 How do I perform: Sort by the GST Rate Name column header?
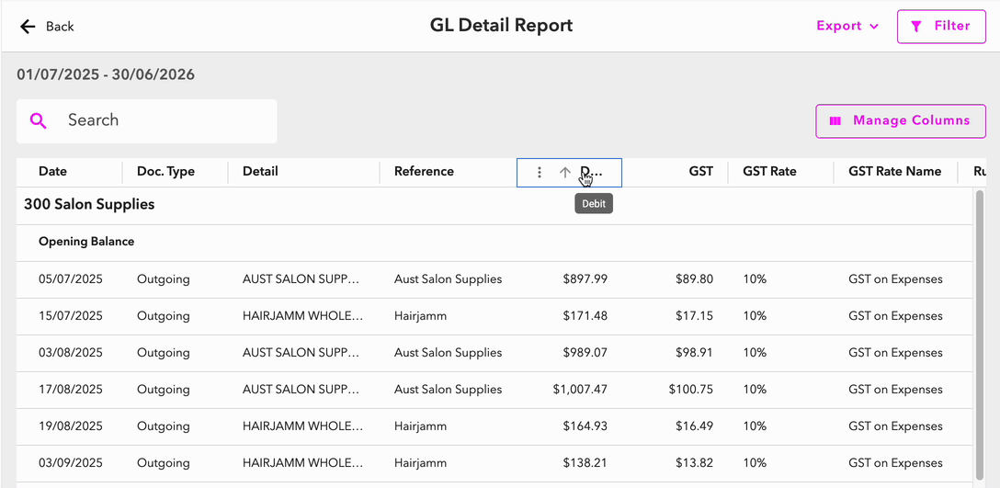click(895, 172)
